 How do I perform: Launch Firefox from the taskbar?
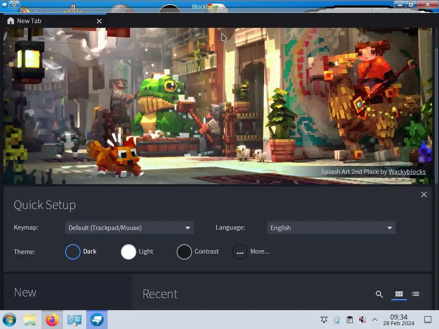tap(52, 320)
